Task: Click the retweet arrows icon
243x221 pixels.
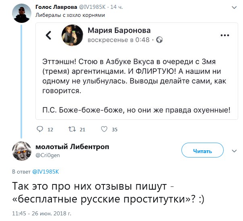Action: pyautogui.click(x=72, y=129)
